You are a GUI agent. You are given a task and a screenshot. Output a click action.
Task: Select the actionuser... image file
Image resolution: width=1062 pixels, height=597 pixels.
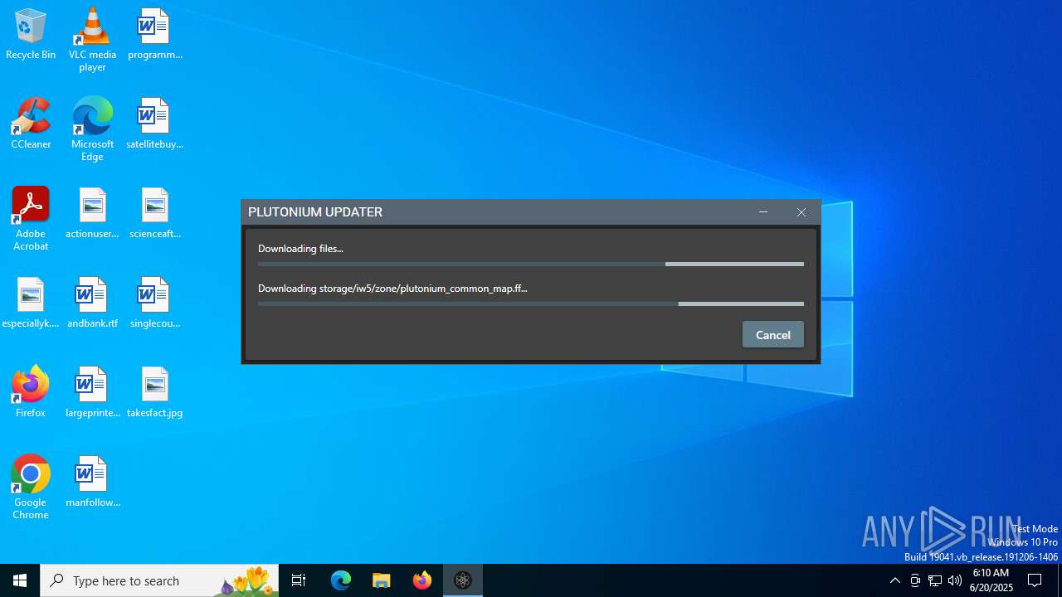[92, 213]
